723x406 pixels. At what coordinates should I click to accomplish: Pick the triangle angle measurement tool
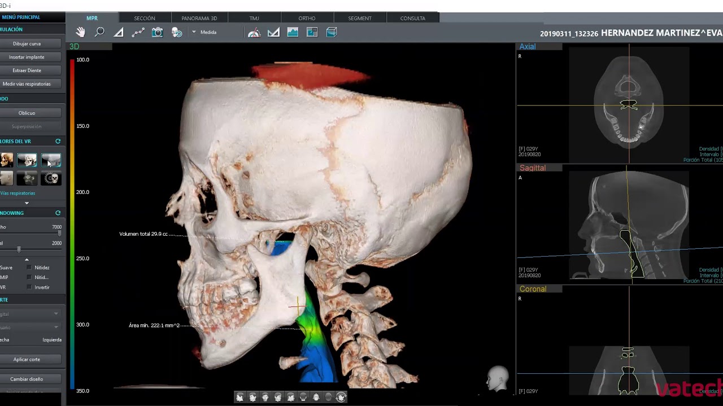pos(119,33)
